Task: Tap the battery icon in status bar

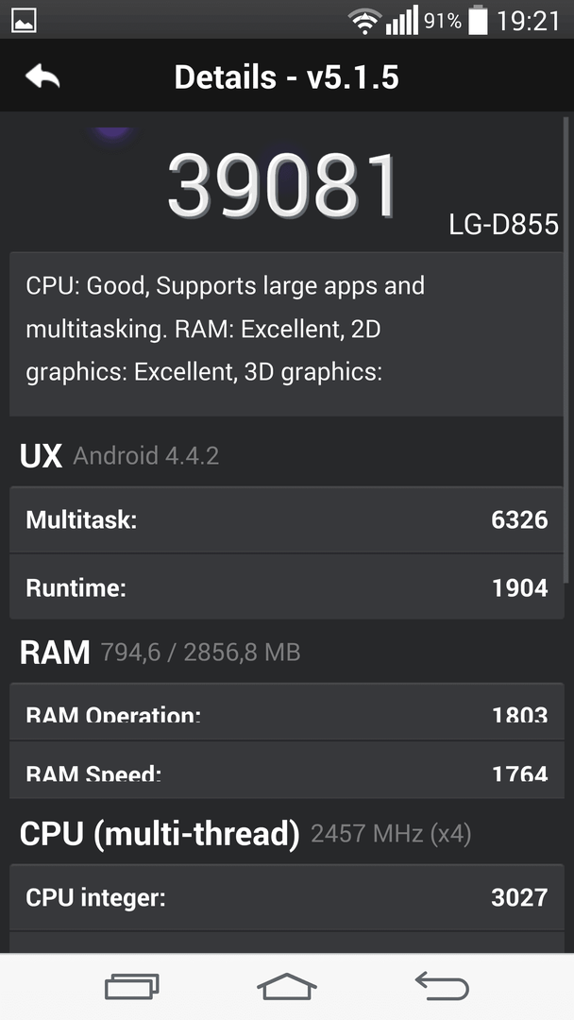Action: (478, 20)
